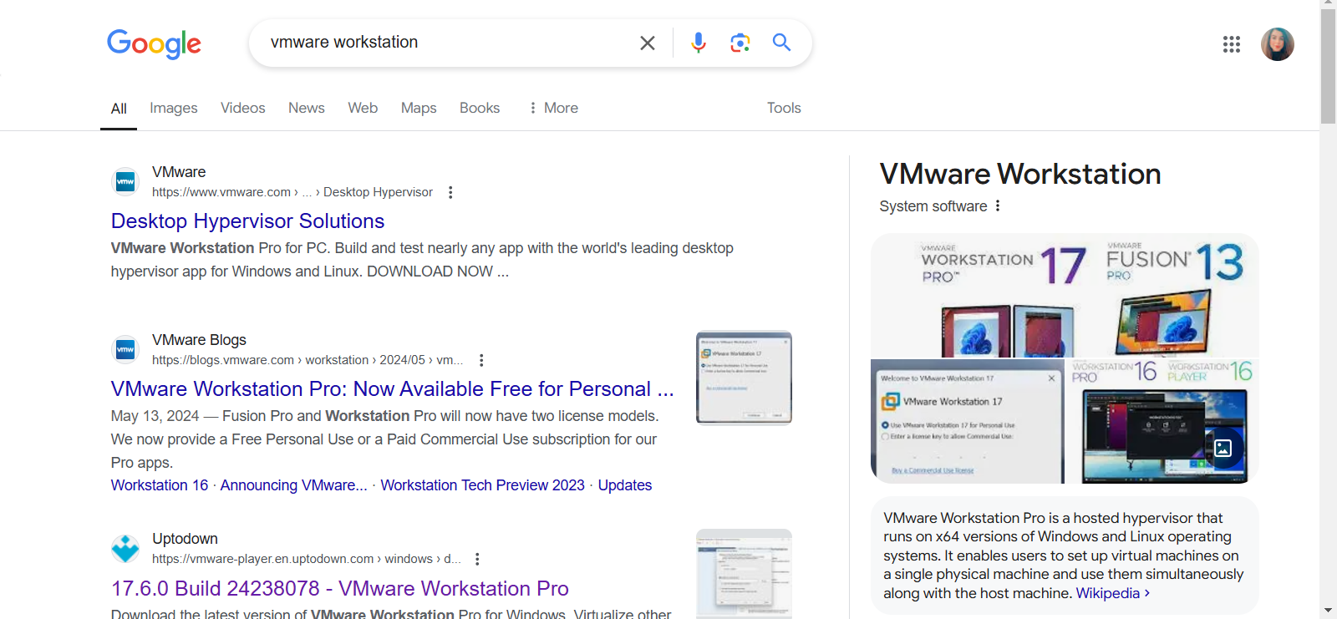Open the Uptodown result thumbnail
Screen dimensions: 1337x619
coord(744,574)
